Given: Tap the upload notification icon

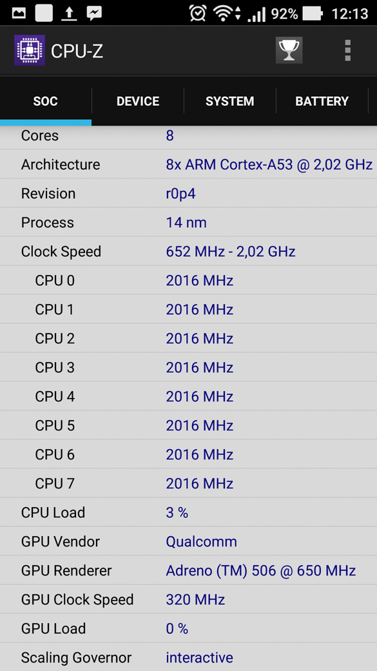Looking at the screenshot, I should [x=69, y=14].
